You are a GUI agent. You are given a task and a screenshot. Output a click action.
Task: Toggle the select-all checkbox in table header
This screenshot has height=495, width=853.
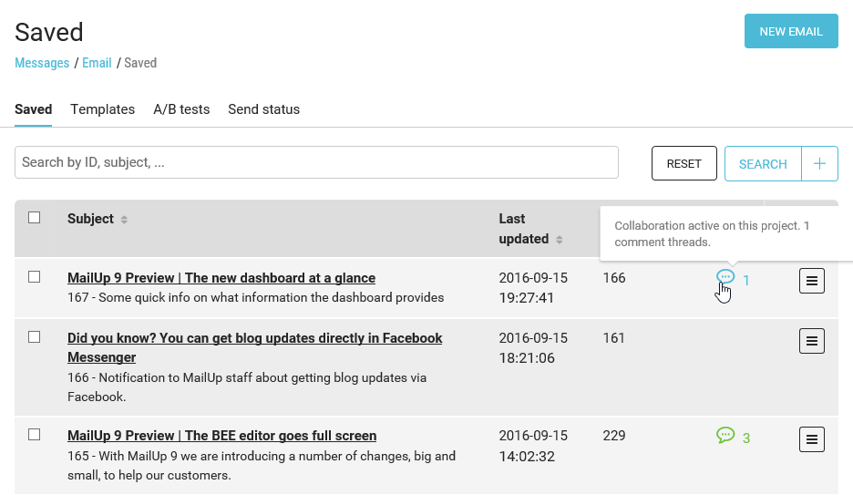coord(35,218)
